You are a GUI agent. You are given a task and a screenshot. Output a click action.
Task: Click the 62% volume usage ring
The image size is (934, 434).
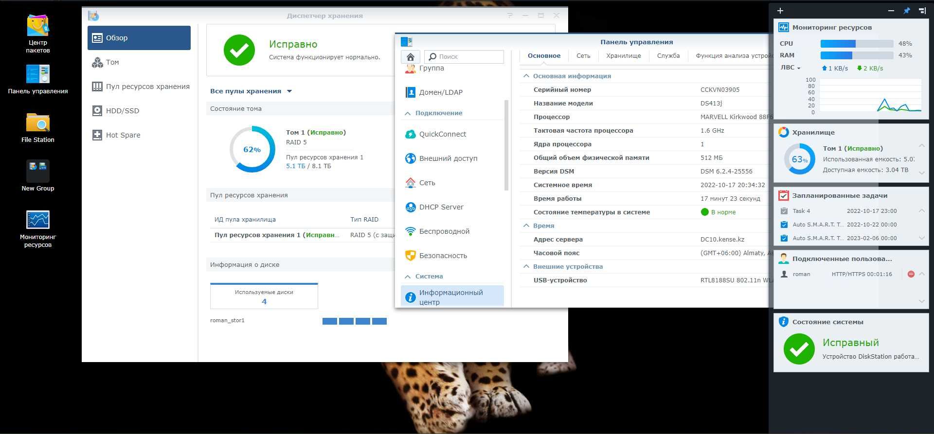click(252, 149)
